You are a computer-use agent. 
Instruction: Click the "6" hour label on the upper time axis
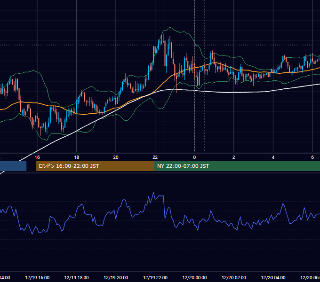pyautogui.click(x=312, y=157)
